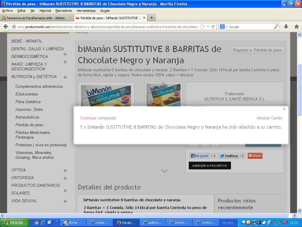Bookmark this page with the star icon

[202, 27]
